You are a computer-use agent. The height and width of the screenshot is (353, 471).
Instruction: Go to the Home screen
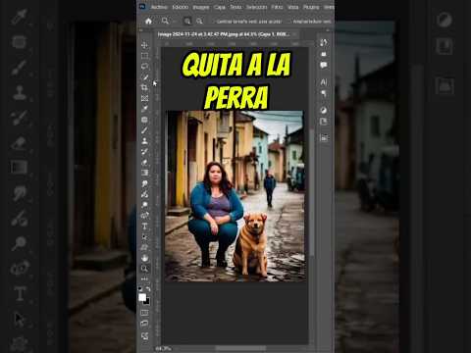tap(148, 21)
